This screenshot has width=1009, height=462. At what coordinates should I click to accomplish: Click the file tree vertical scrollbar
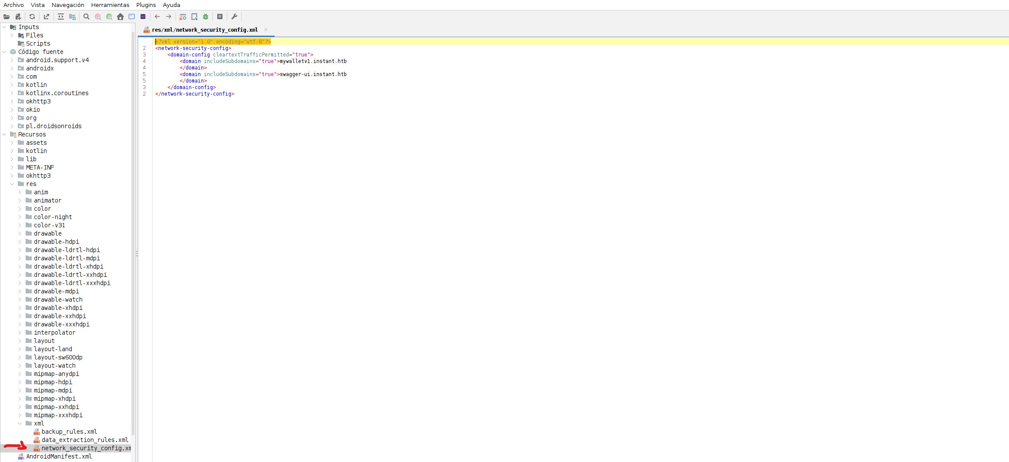[x=133, y=217]
